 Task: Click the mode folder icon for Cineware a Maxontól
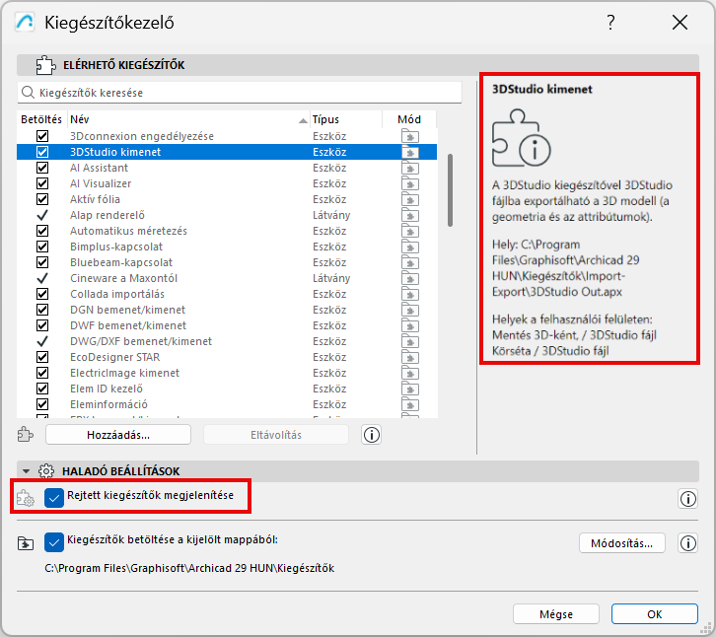(410, 278)
